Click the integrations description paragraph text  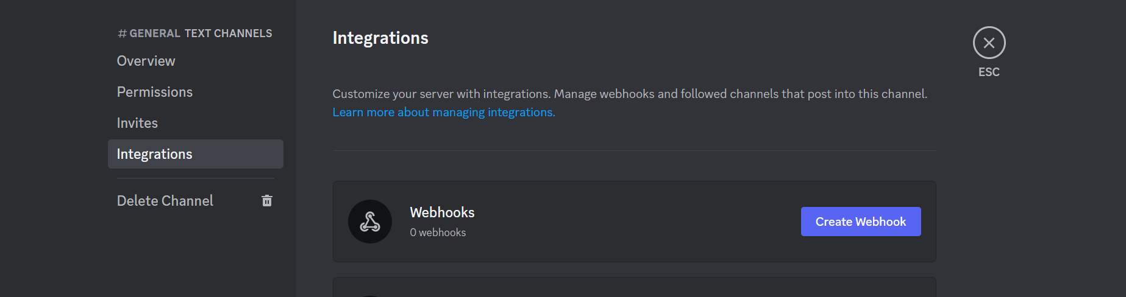click(x=629, y=94)
